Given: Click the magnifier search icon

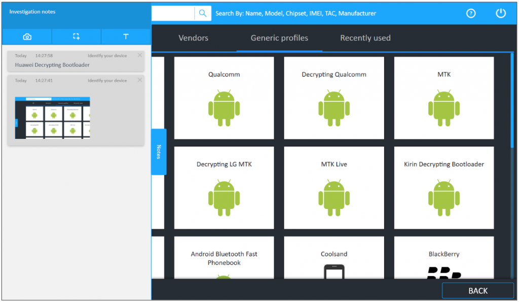Looking at the screenshot, I should pos(203,13).
